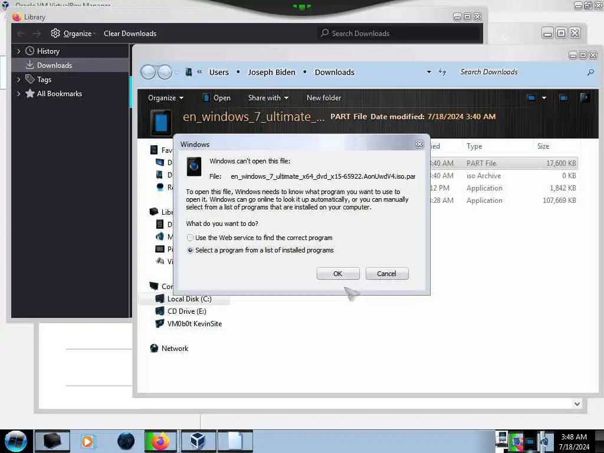604x453 pixels.
Task: Toggle the preview pane icon
Action: point(563,98)
